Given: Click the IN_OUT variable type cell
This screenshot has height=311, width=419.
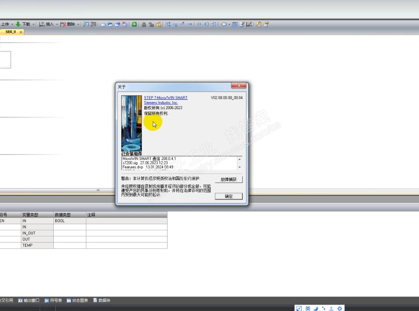Looking at the screenshot, I should pyautogui.click(x=37, y=233).
